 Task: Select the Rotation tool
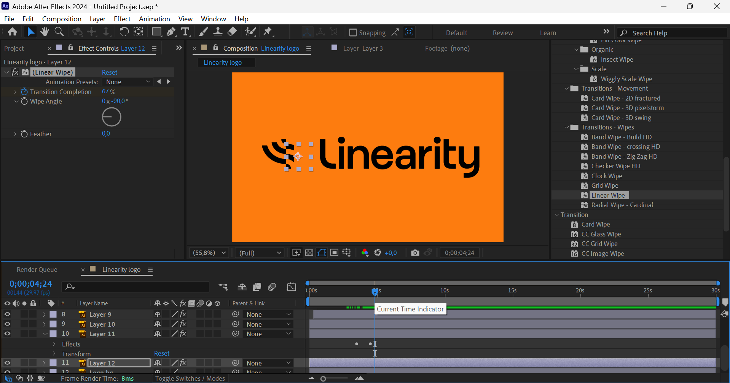coord(124,32)
